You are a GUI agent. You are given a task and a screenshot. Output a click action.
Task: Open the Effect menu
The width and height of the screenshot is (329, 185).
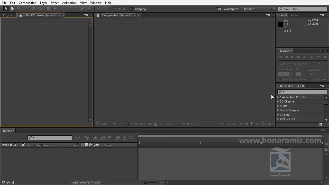click(55, 3)
